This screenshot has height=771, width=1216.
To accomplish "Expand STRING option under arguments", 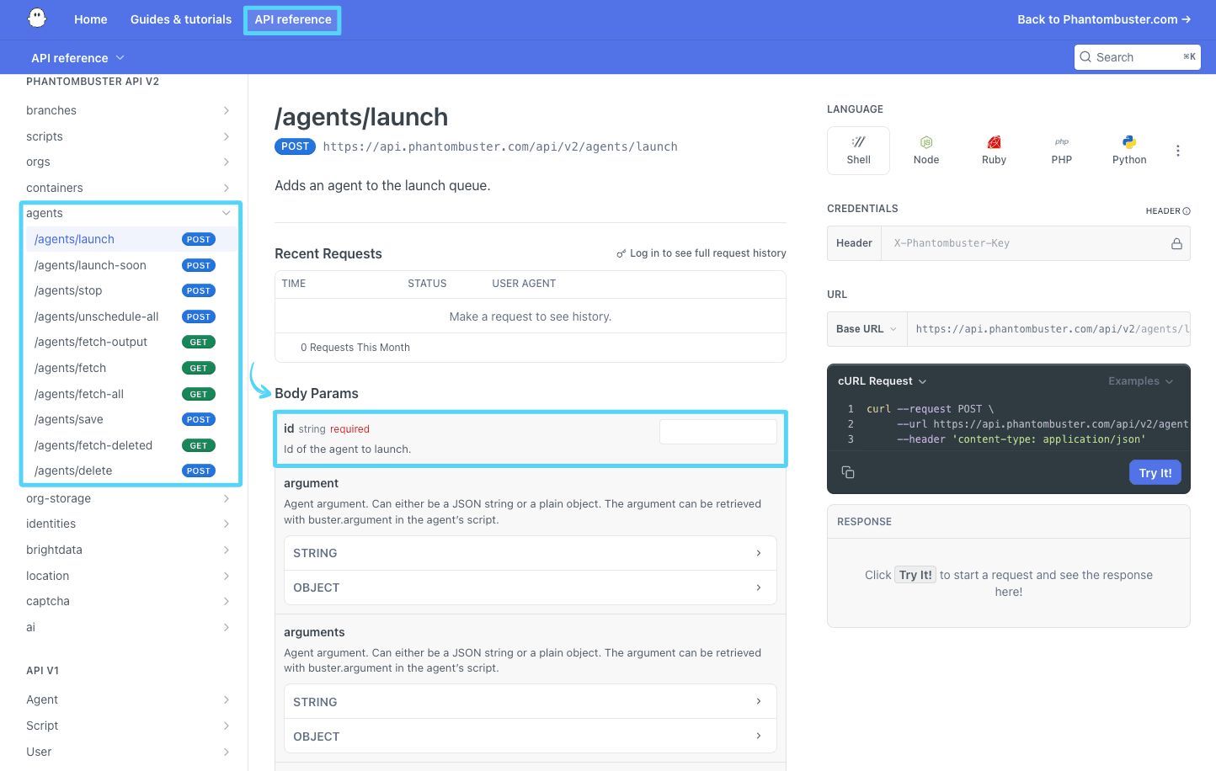I will [x=531, y=702].
